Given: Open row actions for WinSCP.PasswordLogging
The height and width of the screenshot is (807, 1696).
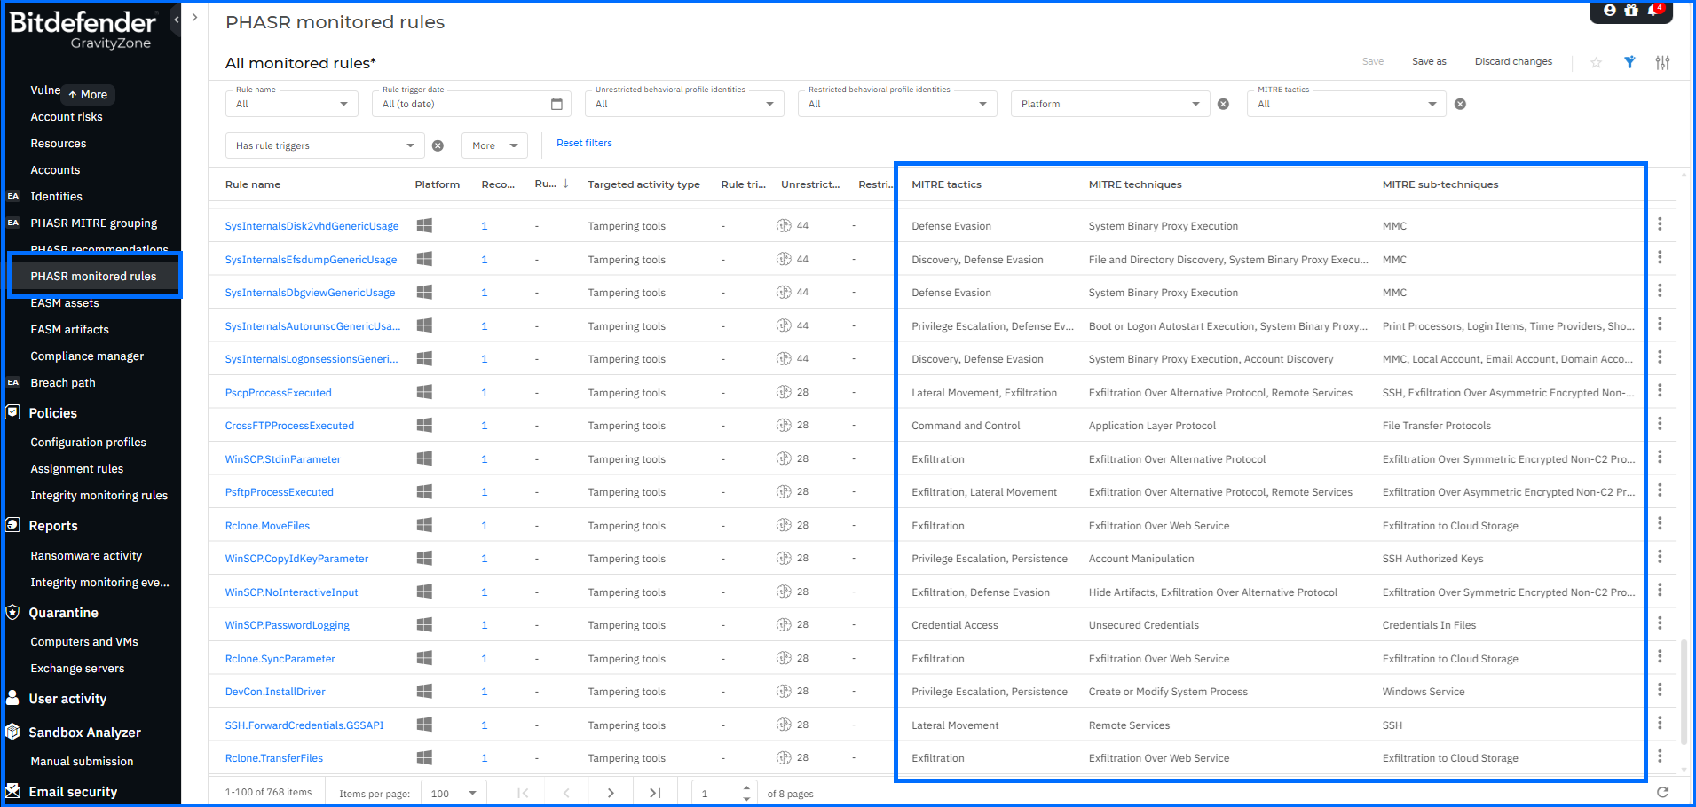Looking at the screenshot, I should pos(1660,623).
